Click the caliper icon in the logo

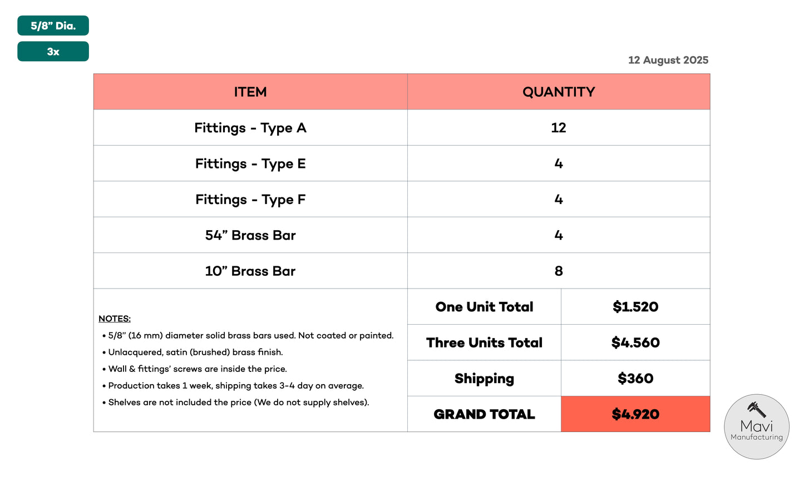pos(757,410)
